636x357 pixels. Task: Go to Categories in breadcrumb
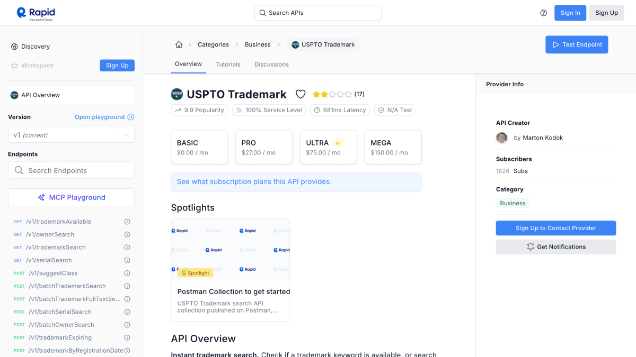pyautogui.click(x=213, y=44)
